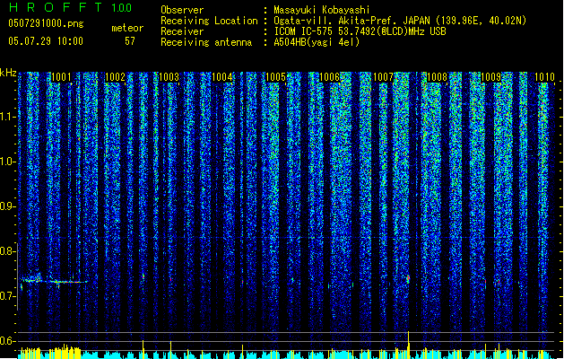Screen dimensions: 564x359
Task: Click time marker 1010
Action: pos(544,76)
